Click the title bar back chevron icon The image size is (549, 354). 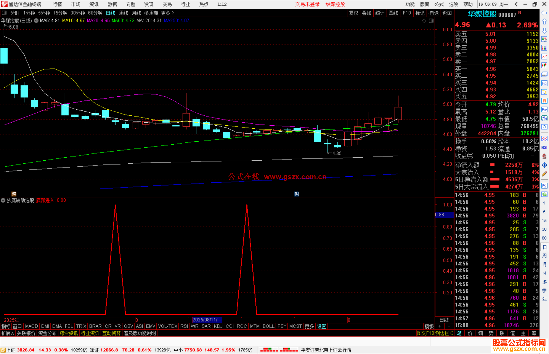(516, 4)
